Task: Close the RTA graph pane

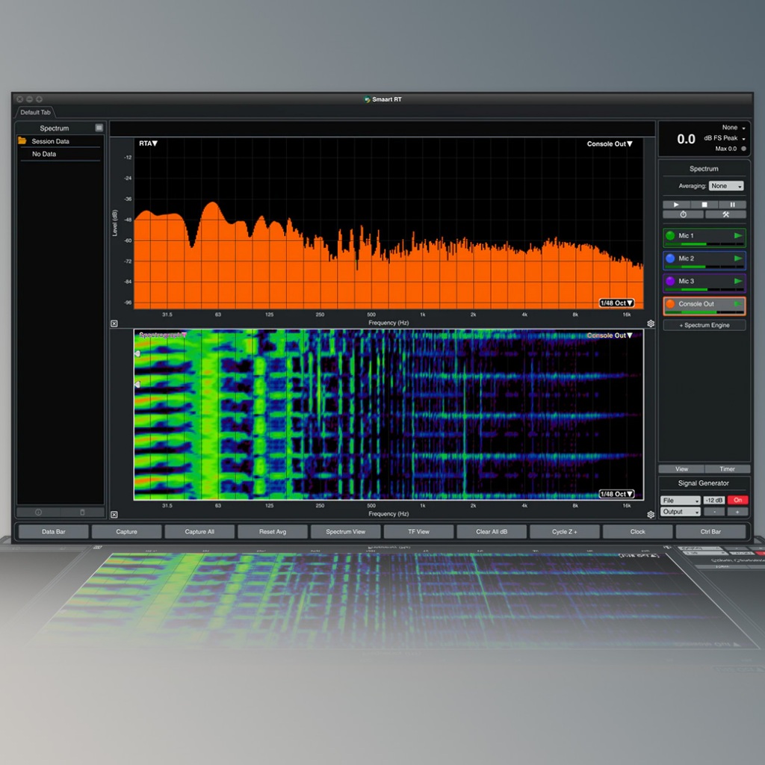Action: [114, 323]
